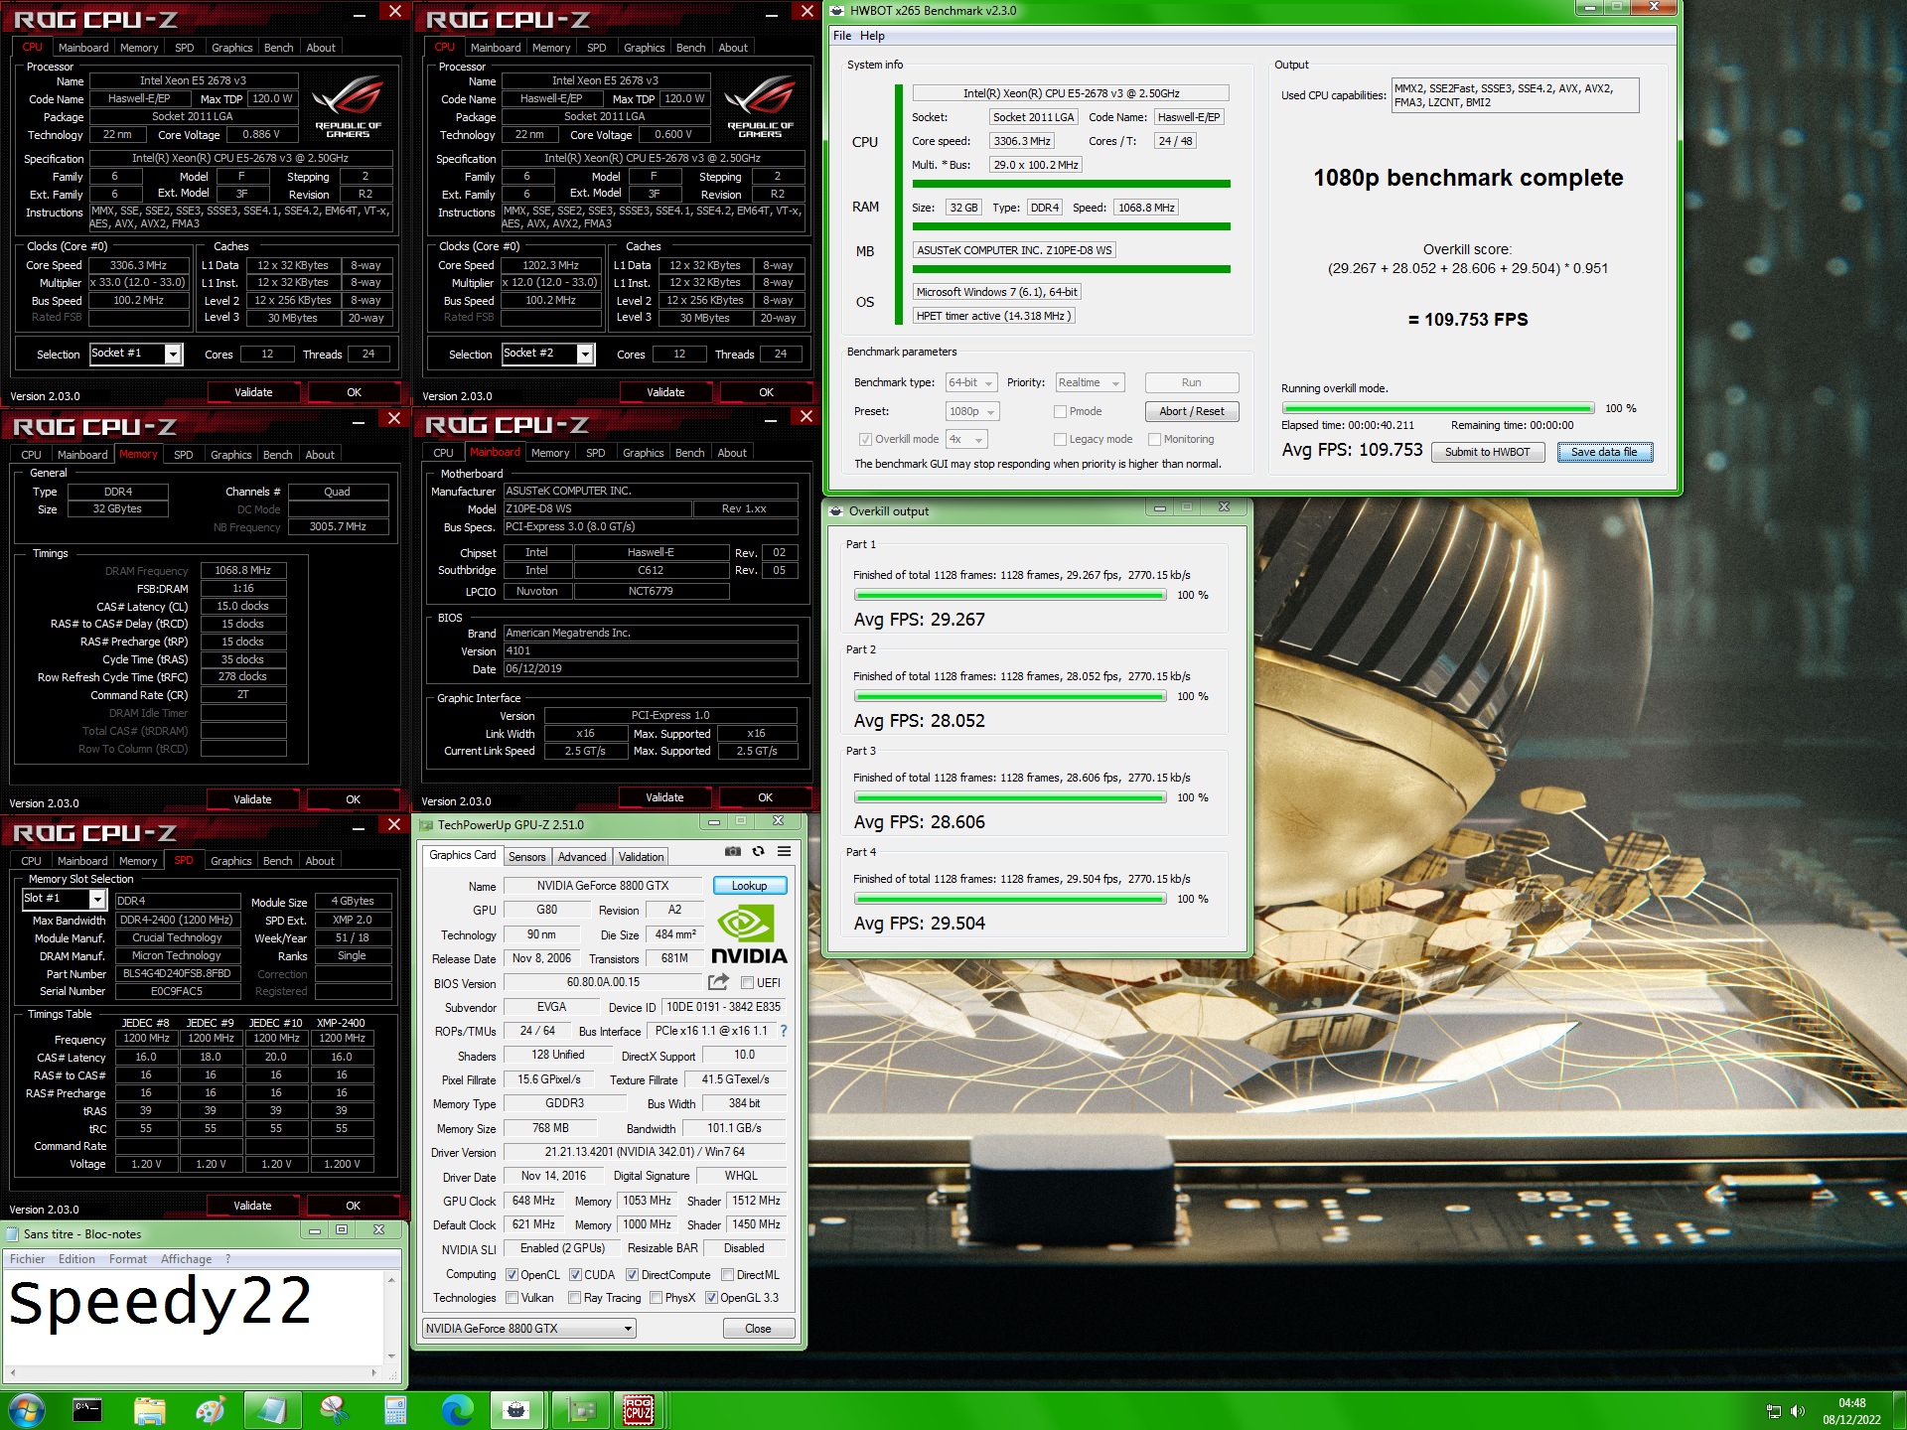Switch to the Advanced tab in GPU-Z
This screenshot has width=1907, height=1430.
pos(581,856)
